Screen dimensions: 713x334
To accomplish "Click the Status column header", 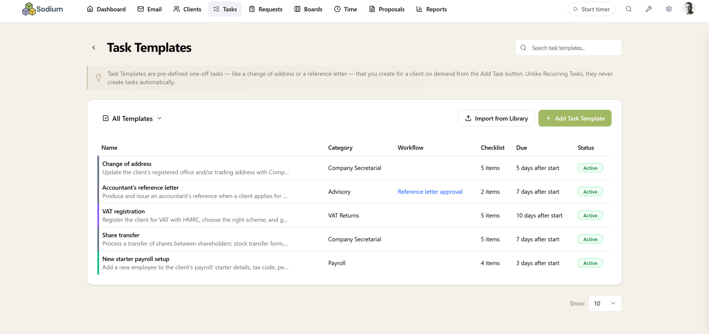I will point(586,147).
